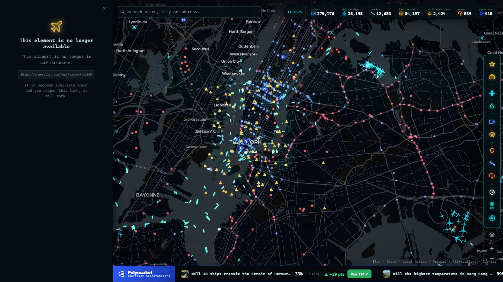The width and height of the screenshot is (503, 282).
Task: Open the Privacy footer link
Action: [439, 262]
